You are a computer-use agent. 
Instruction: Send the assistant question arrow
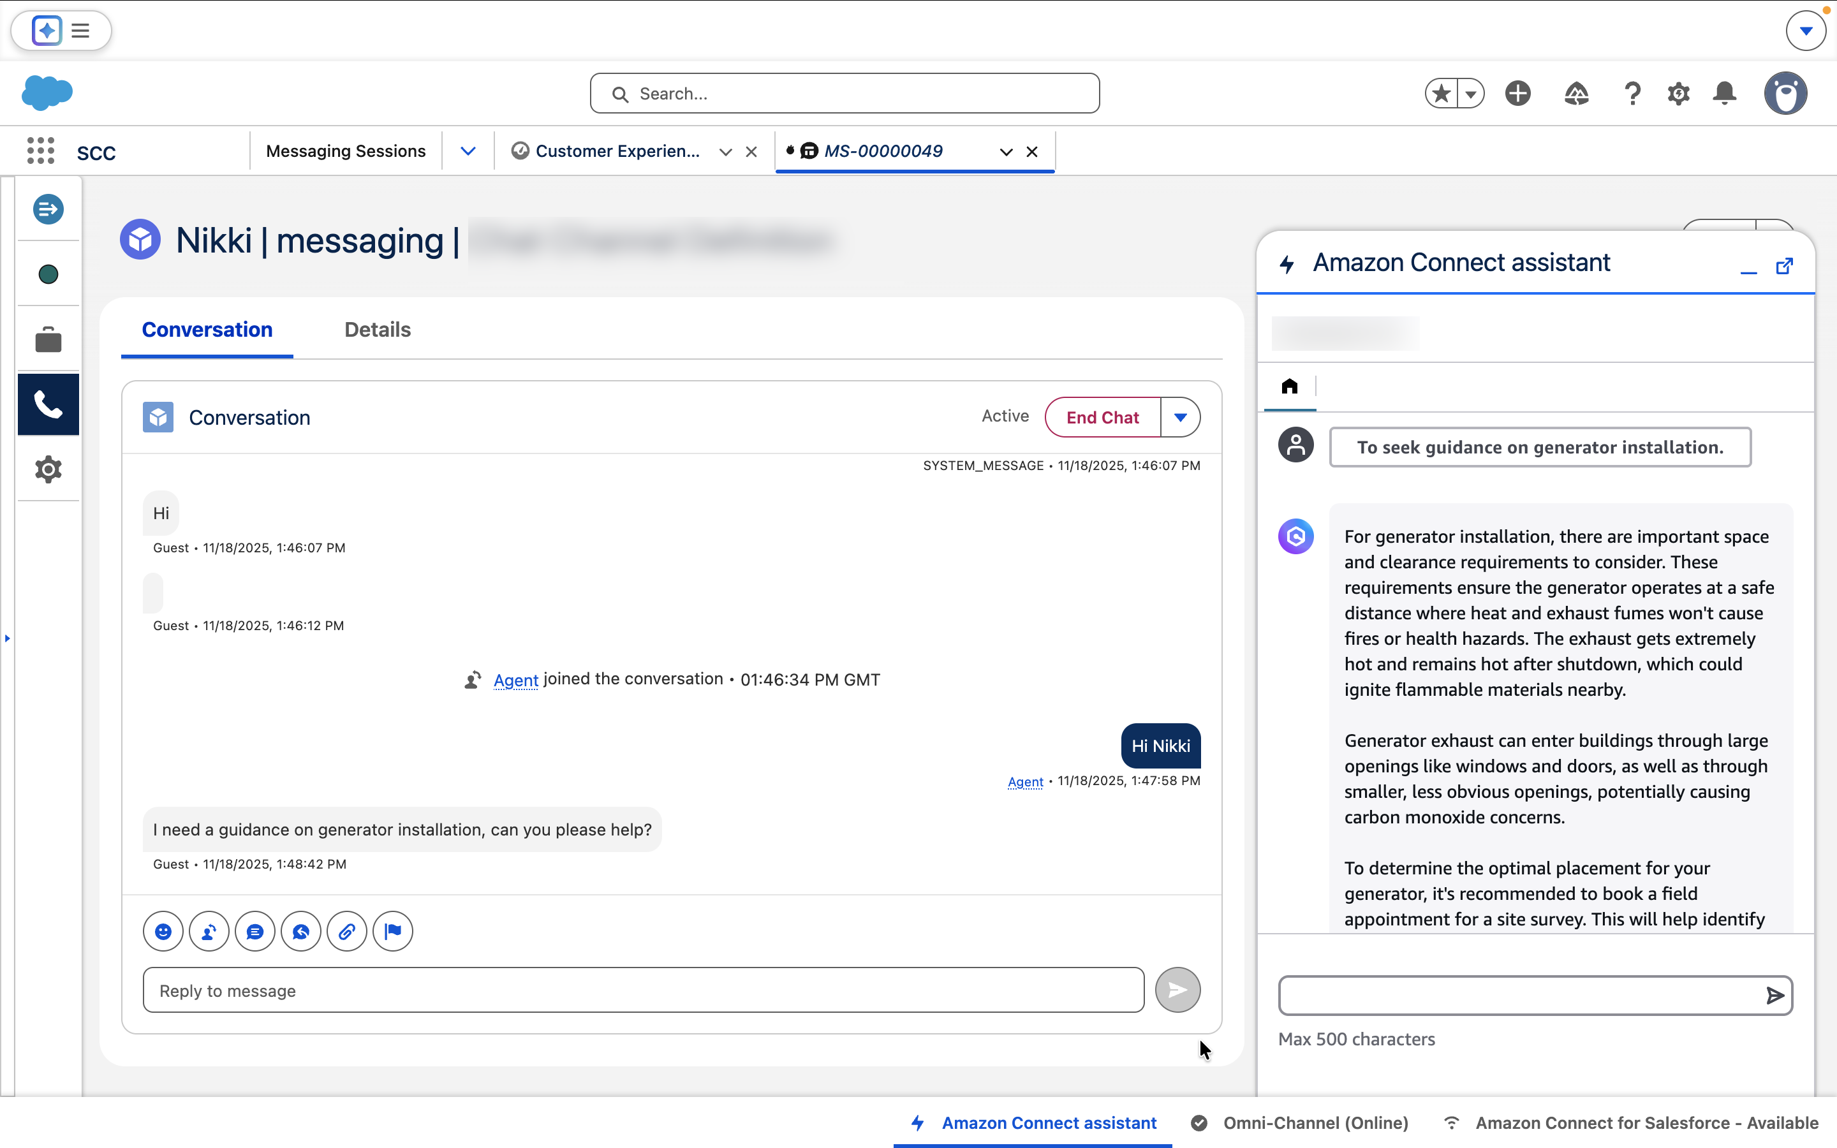tap(1774, 996)
